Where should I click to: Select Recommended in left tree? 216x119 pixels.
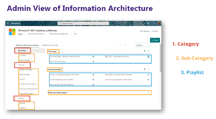click(25, 60)
